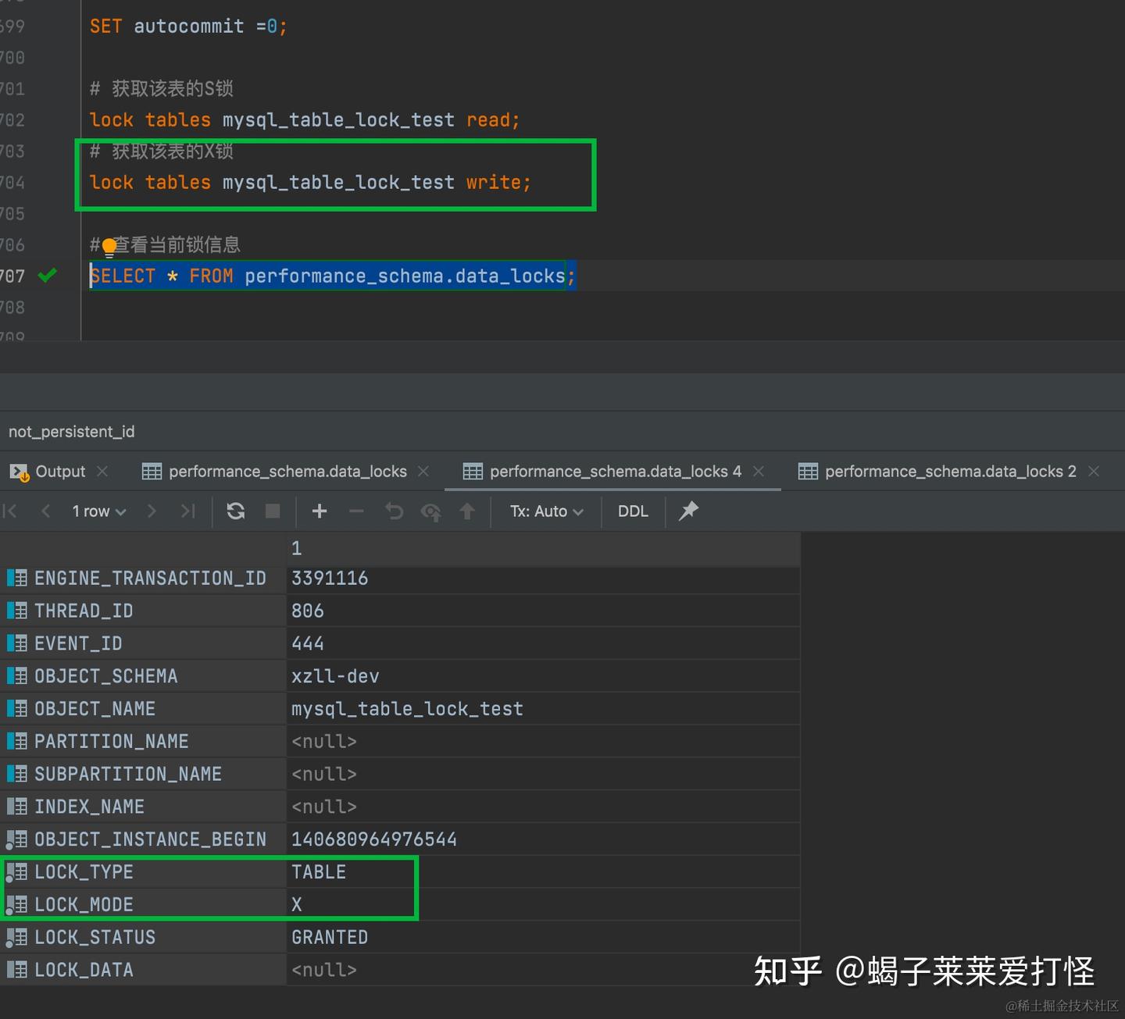This screenshot has height=1019, width=1125.
Task: Pin the active result tab
Action: click(688, 511)
